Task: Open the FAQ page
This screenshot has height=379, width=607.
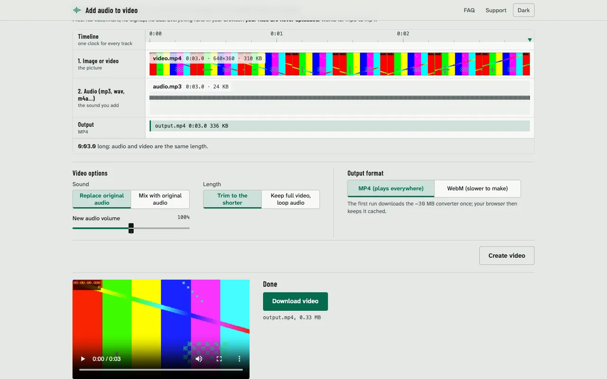Action: click(469, 10)
